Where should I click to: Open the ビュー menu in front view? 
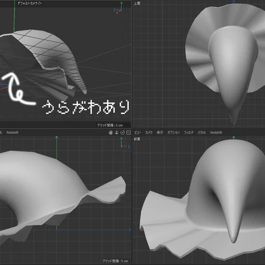[x=138, y=132]
